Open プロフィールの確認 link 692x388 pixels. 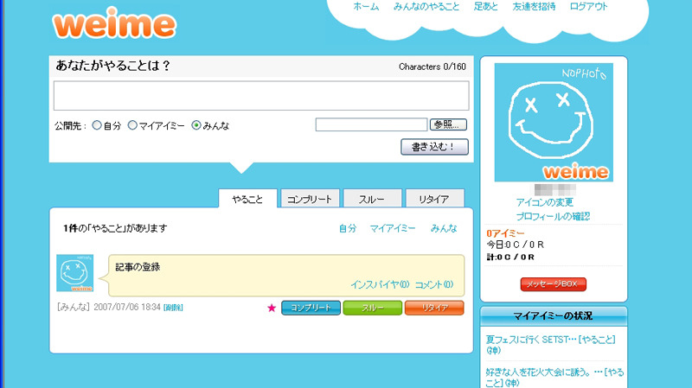tap(553, 217)
